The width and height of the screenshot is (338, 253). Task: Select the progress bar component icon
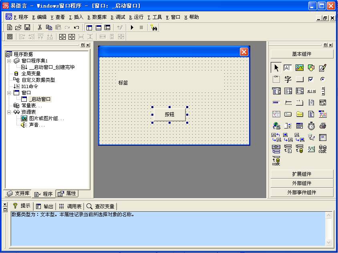[276, 102]
